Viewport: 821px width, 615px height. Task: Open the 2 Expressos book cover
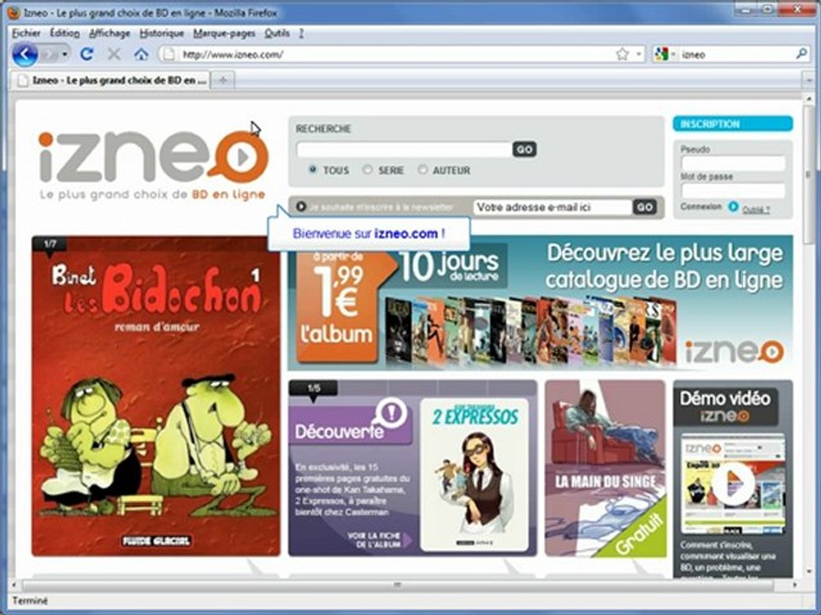[x=475, y=475]
